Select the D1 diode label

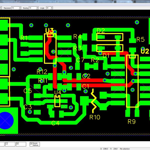click(106, 55)
